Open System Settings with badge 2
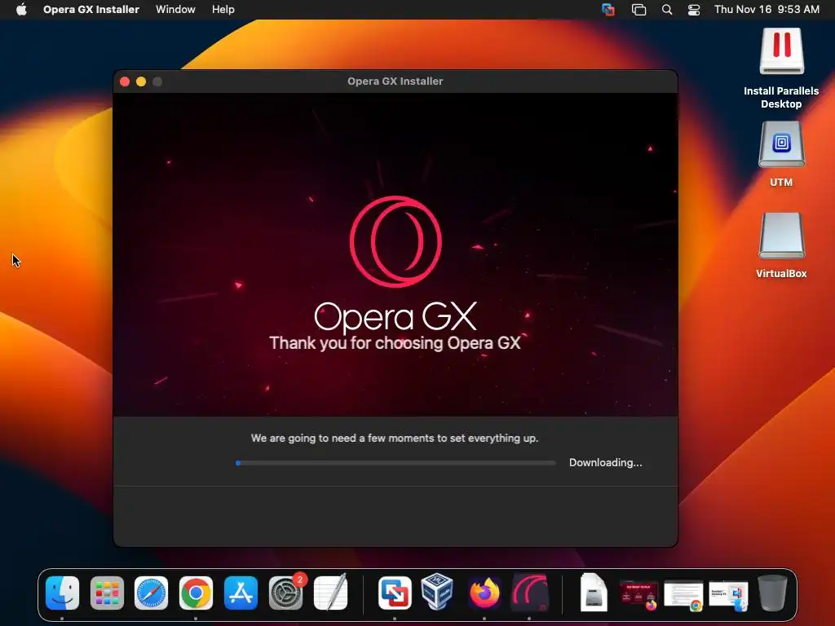 click(x=286, y=593)
